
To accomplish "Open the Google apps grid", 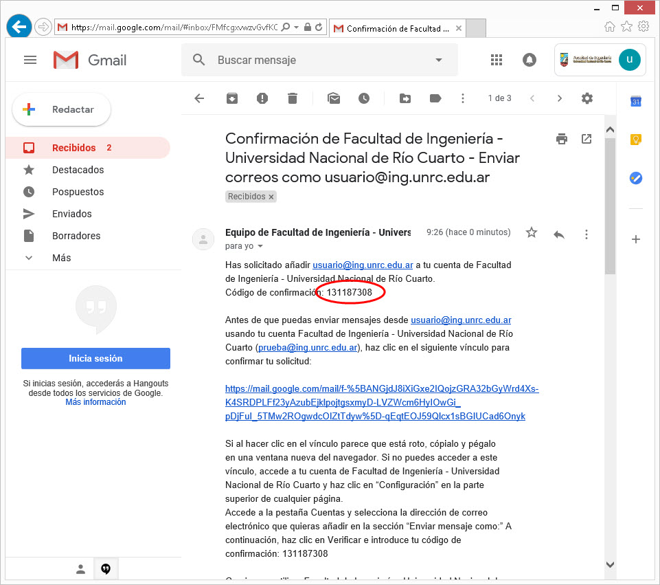I will [x=497, y=60].
